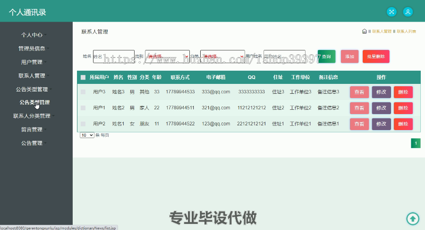Expand 联系人管理 sidebar menu
425x230 pixels.
(x=32, y=75)
